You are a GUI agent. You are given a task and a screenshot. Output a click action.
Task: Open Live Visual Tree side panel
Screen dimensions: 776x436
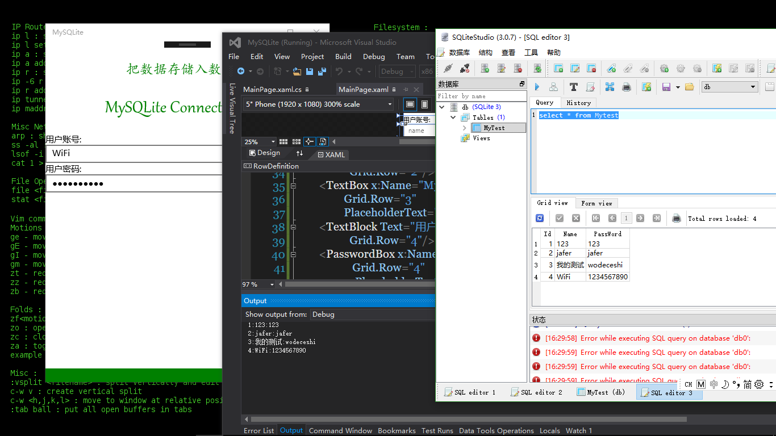coord(232,108)
